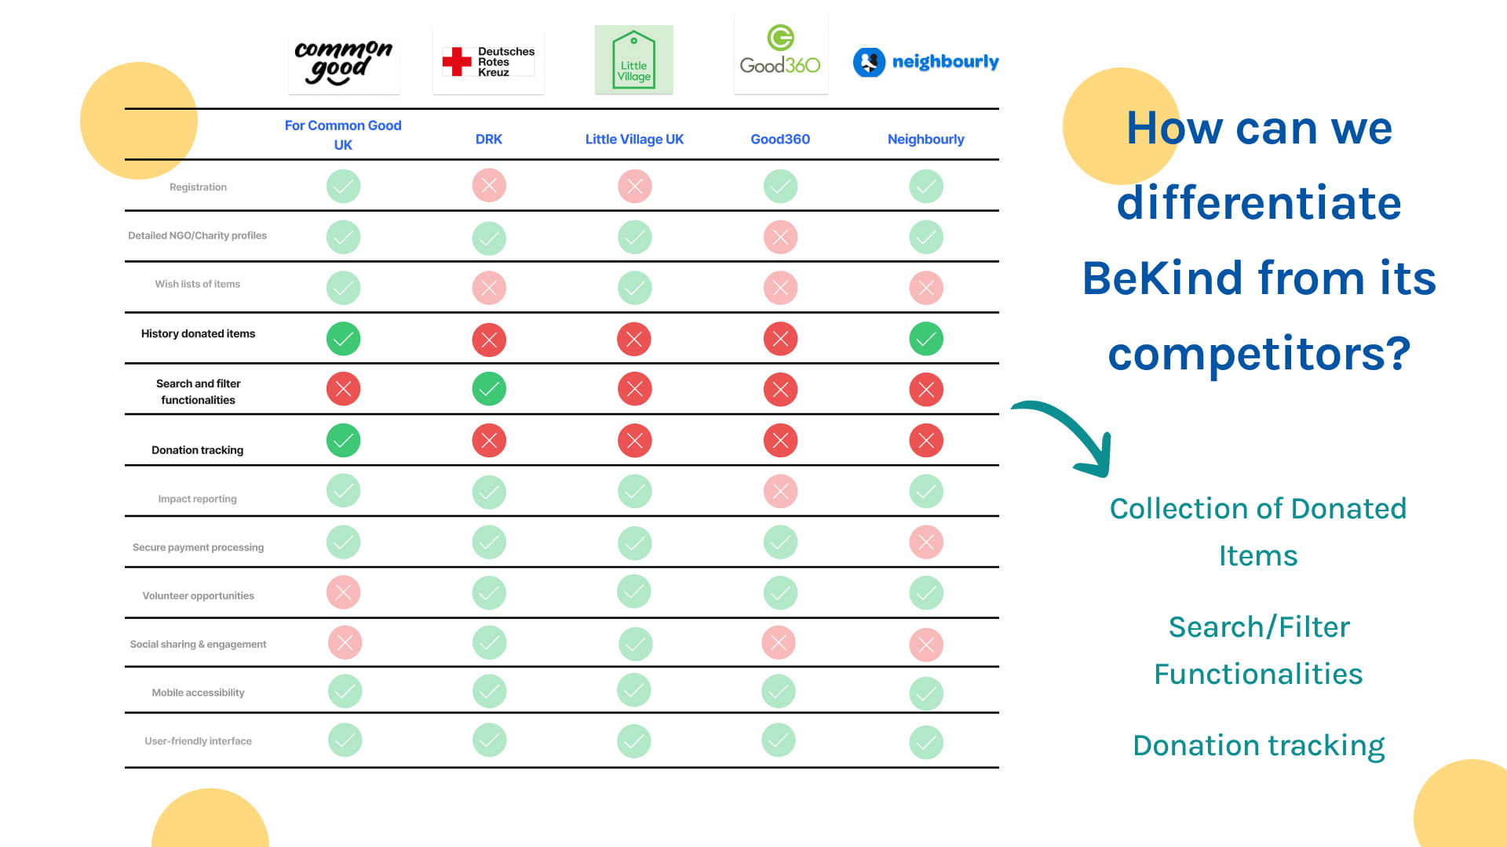
Task: Select the For Common Good UK column header
Action: click(x=344, y=134)
